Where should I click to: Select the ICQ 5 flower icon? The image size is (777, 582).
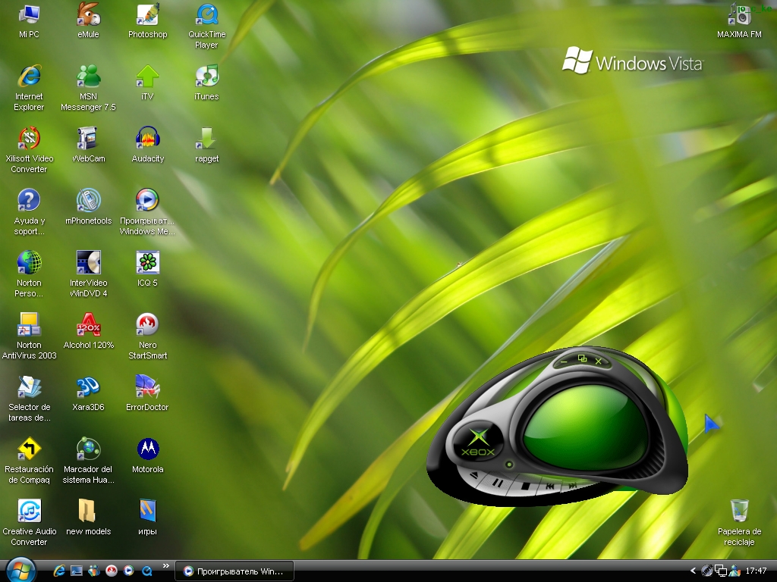[x=148, y=263]
